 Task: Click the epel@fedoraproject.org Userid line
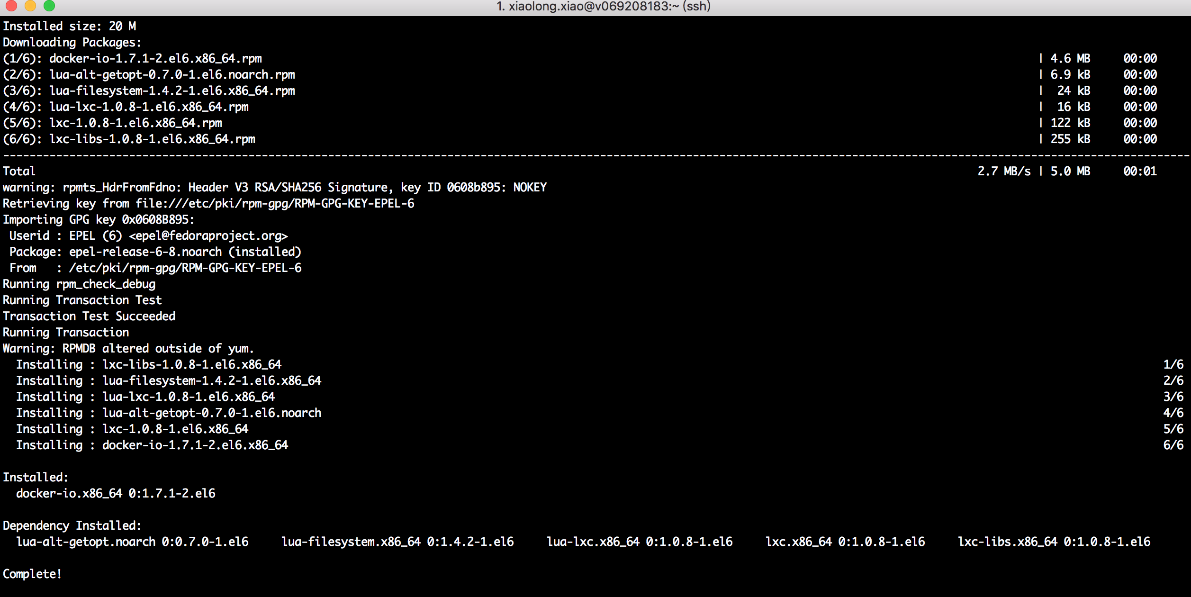pyautogui.click(x=149, y=236)
